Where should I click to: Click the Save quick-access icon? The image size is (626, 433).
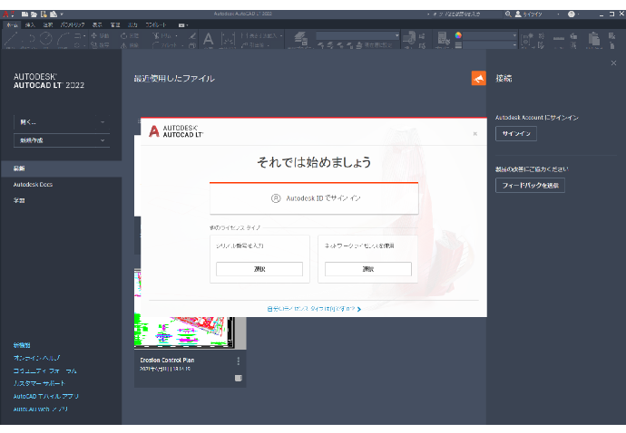(44, 14)
